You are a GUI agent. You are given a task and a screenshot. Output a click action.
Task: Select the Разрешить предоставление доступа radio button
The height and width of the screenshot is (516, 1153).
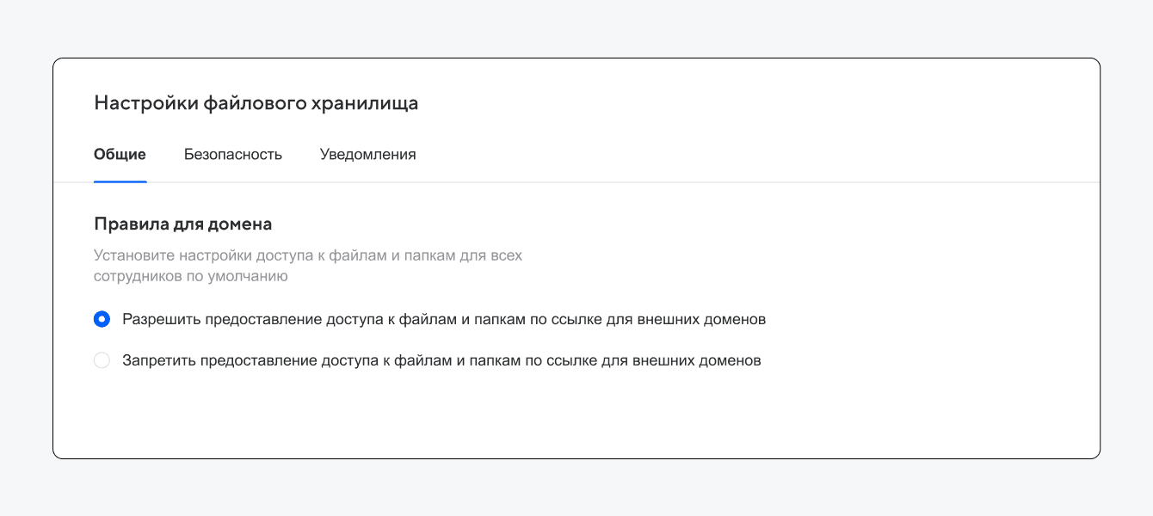tap(102, 319)
